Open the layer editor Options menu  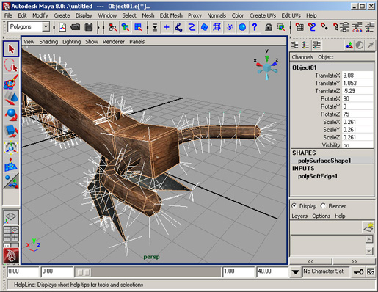click(x=321, y=216)
